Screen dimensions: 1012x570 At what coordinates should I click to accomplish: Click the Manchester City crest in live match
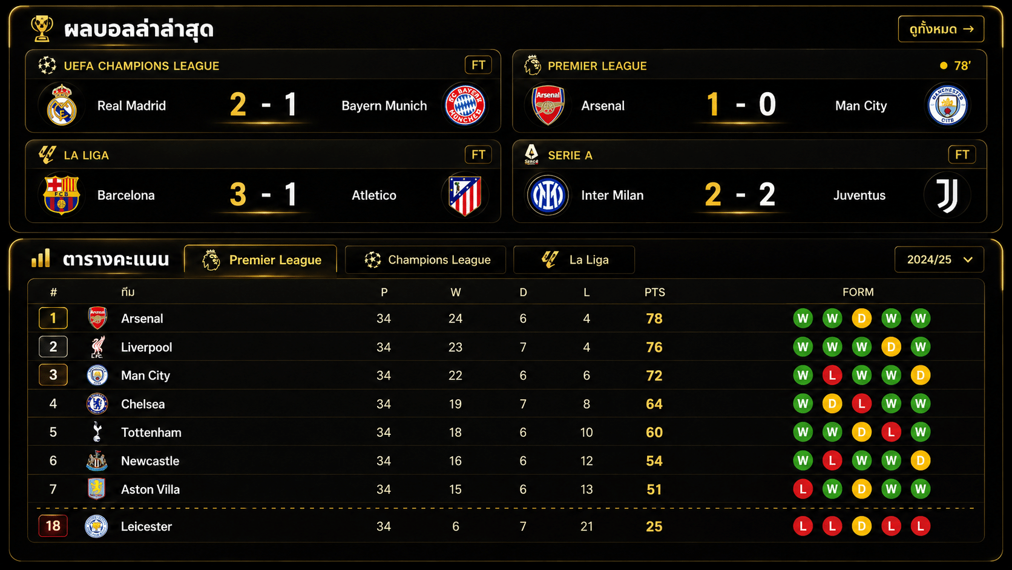(947, 105)
